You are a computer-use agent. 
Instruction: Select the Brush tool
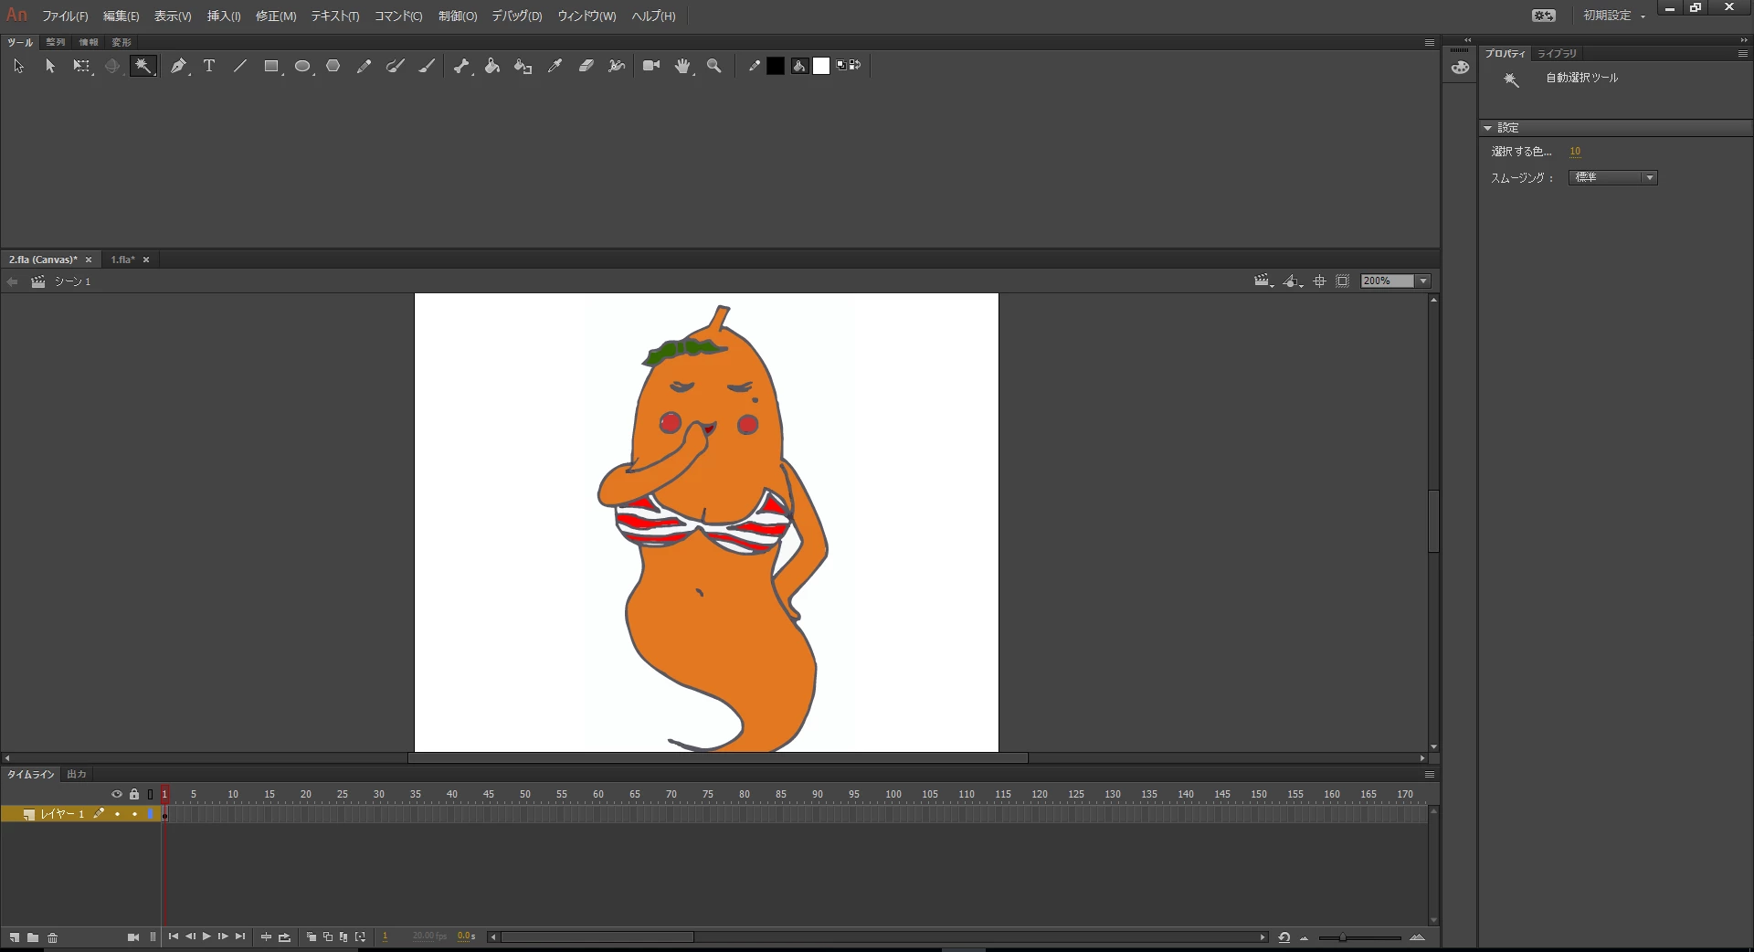(x=427, y=66)
